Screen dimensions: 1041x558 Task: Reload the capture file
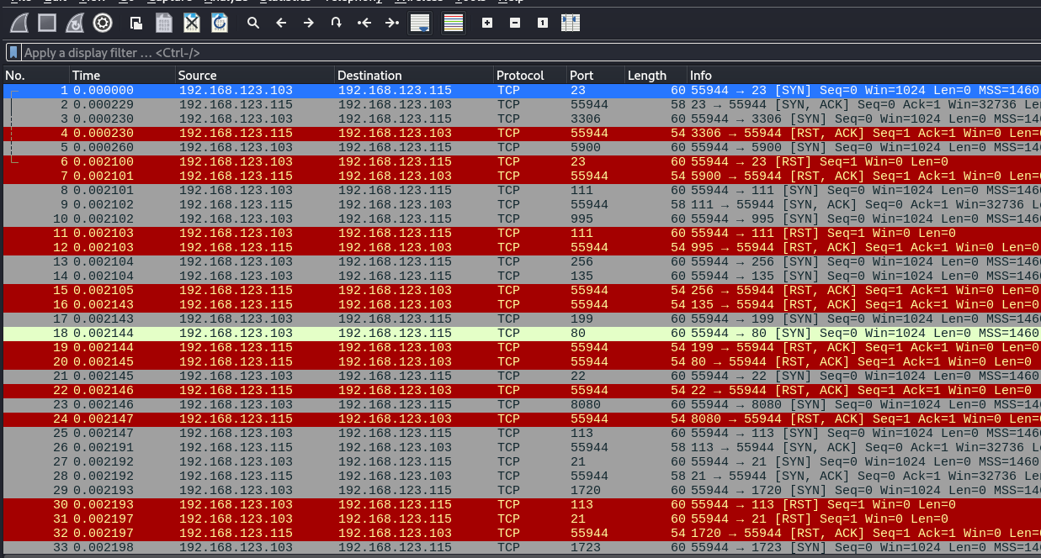[219, 23]
